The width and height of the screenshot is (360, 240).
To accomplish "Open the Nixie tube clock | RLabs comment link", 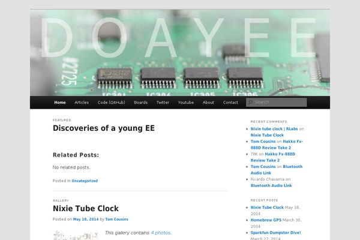I will [x=274, y=129].
